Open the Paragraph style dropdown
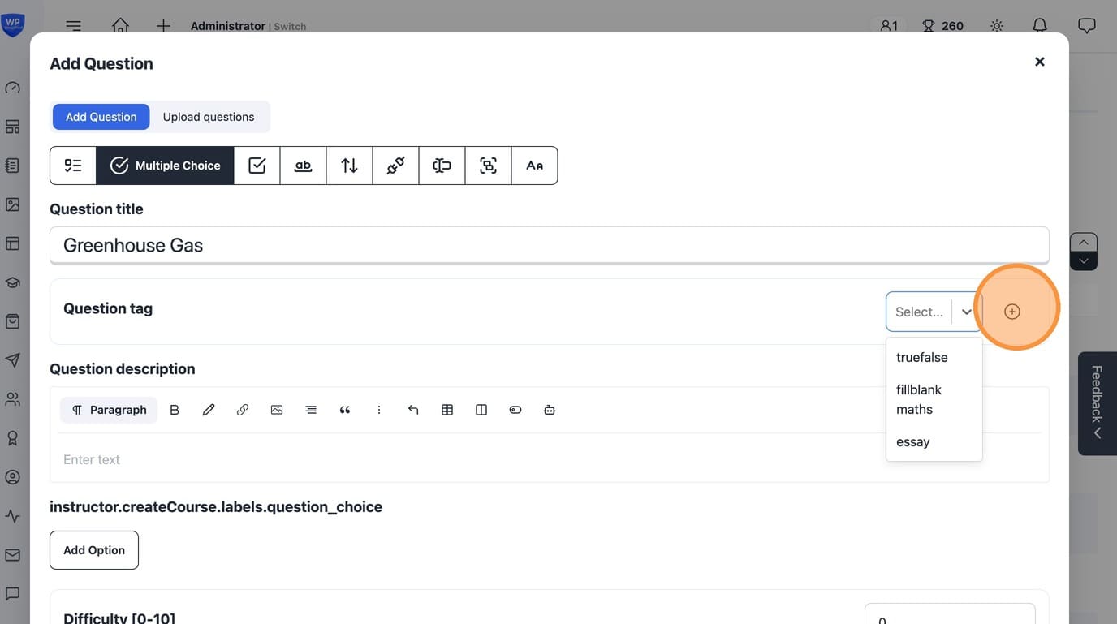 [109, 410]
